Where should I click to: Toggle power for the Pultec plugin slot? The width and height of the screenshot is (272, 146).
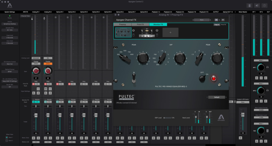coord(133,30)
